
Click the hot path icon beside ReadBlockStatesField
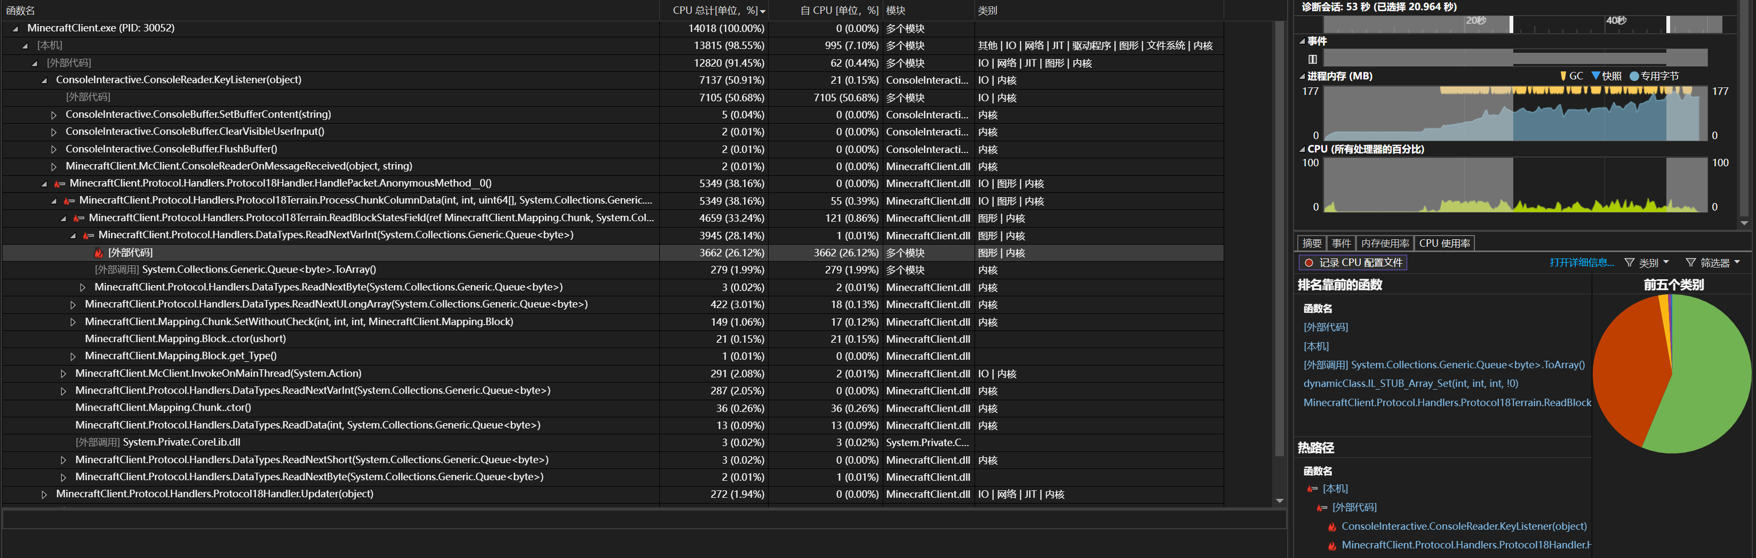click(x=78, y=218)
